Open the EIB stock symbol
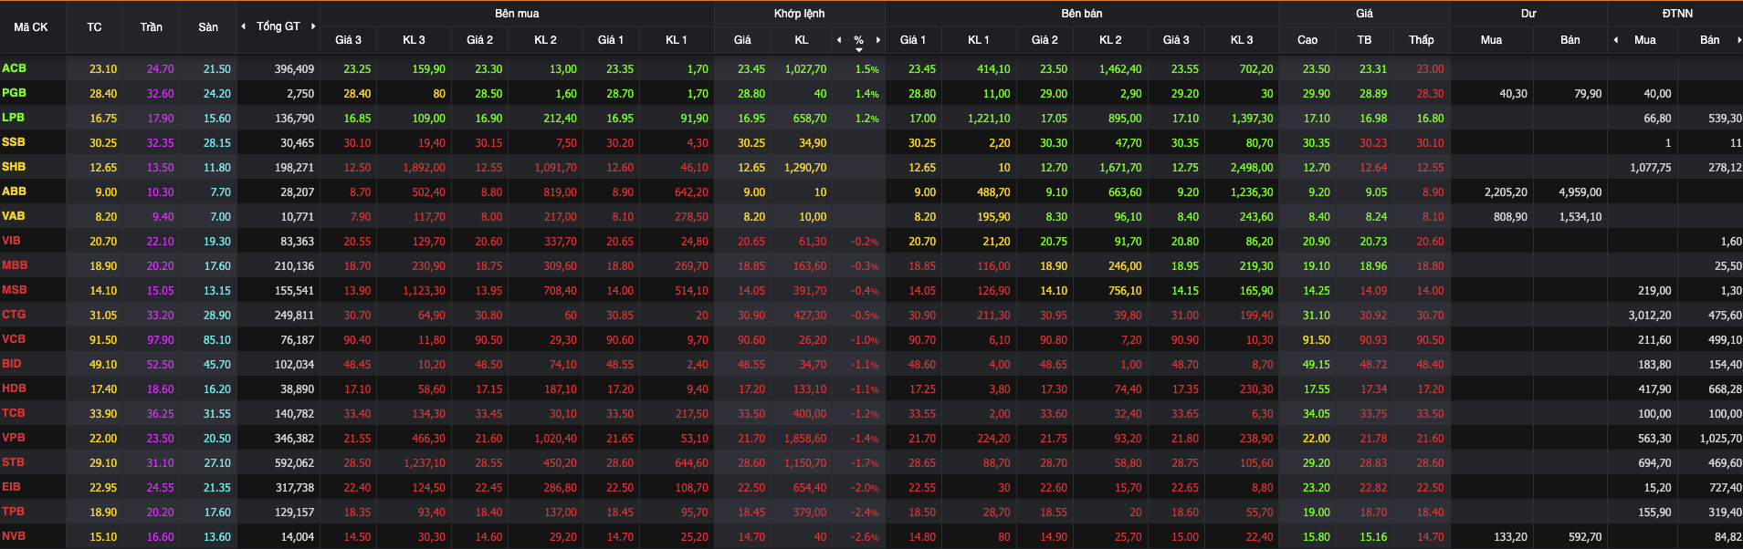The width and height of the screenshot is (1743, 549). pos(11,487)
